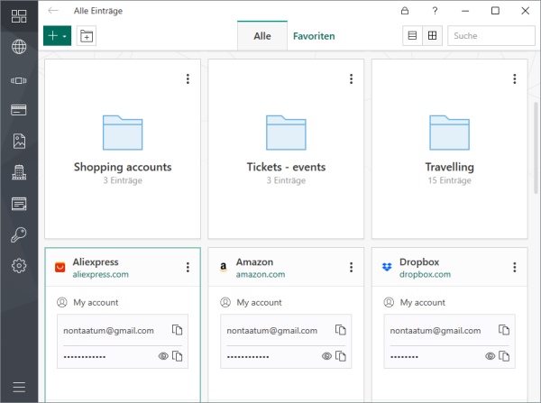This screenshot has height=403, width=541.
Task: Lock the vault with padlock icon
Action: (405, 11)
